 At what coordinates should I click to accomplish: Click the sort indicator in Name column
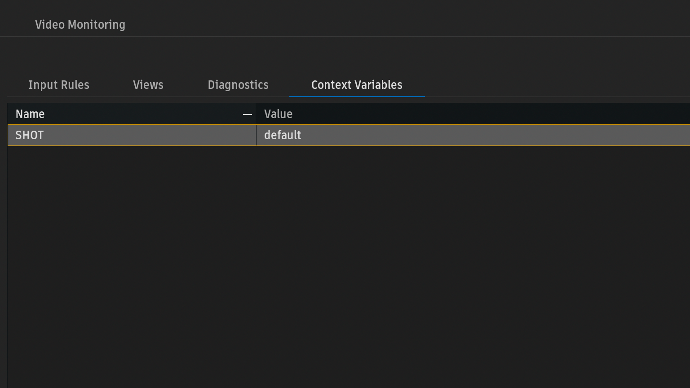point(247,115)
